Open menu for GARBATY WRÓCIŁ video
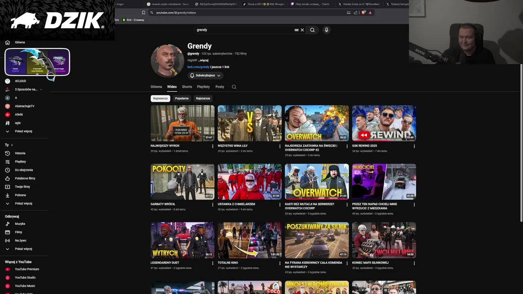Viewport: 523px width, 294px height. point(212,205)
